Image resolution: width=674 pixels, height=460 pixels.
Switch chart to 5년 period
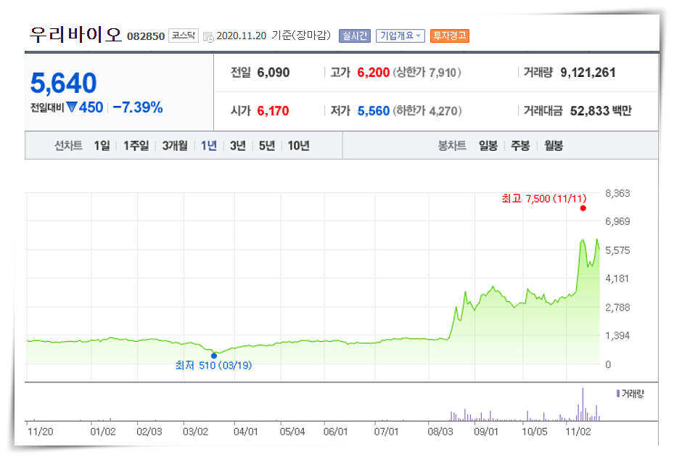click(x=266, y=146)
